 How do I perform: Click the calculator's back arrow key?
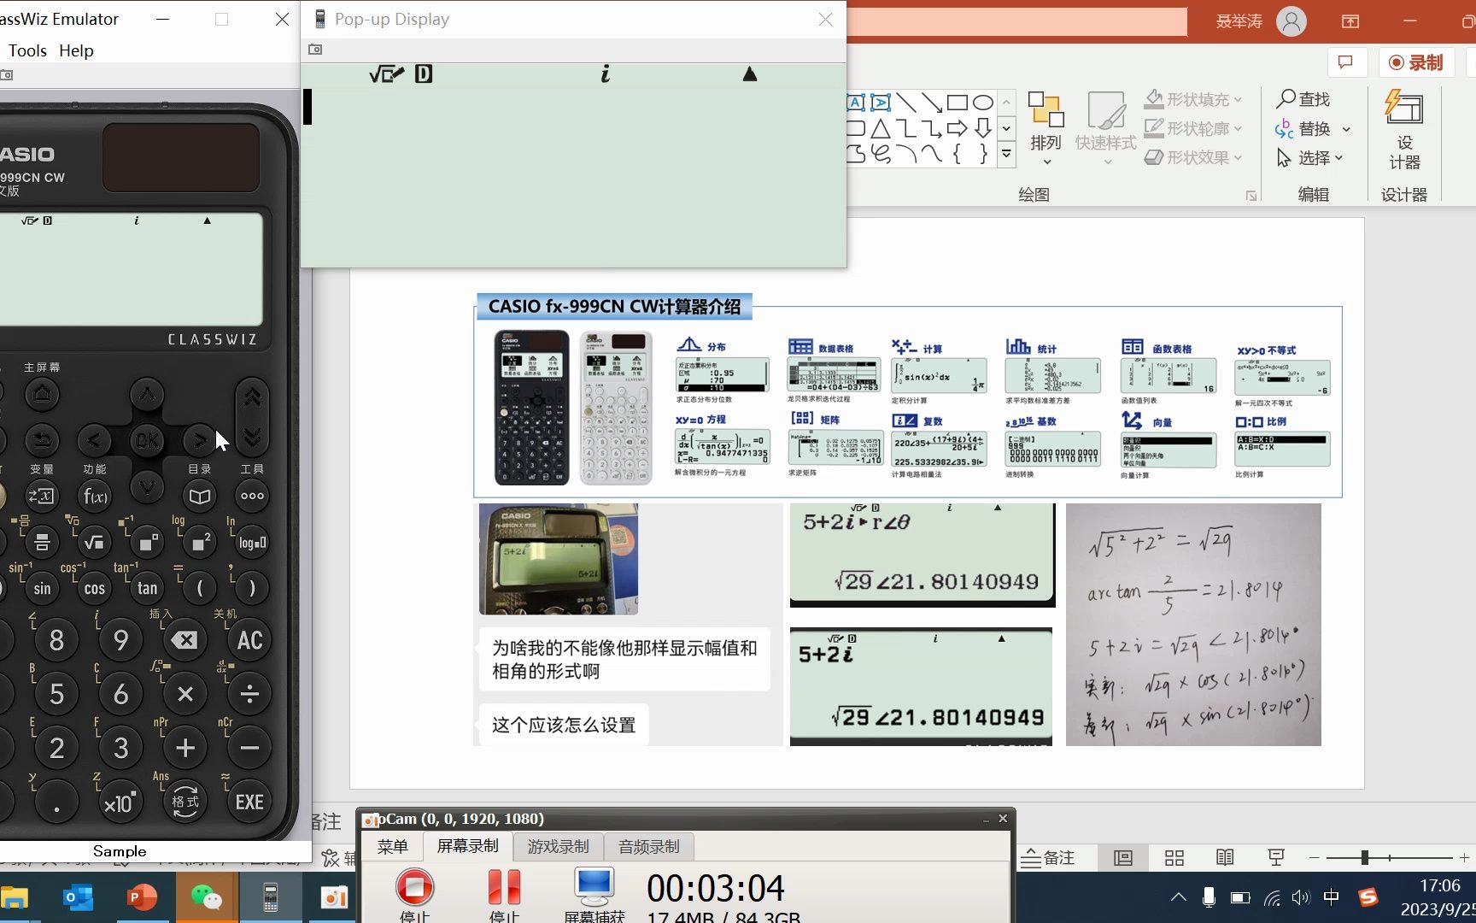click(x=42, y=440)
